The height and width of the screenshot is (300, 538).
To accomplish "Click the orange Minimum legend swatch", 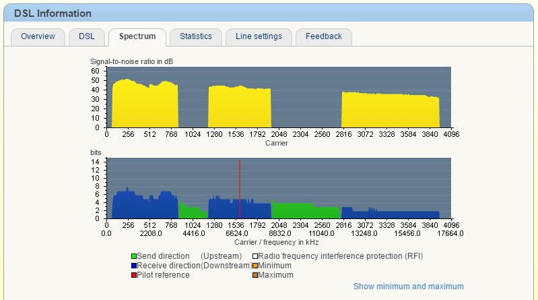I will pos(255,266).
